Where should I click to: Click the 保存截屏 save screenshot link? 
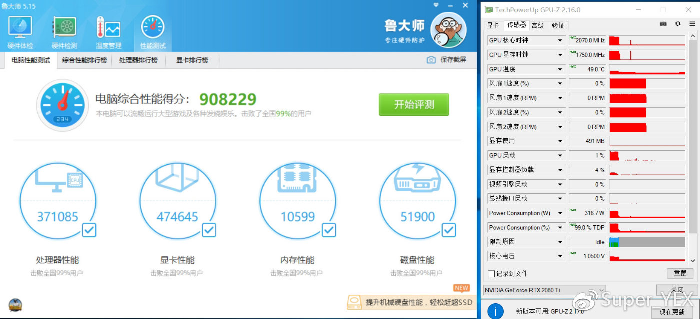(x=453, y=60)
